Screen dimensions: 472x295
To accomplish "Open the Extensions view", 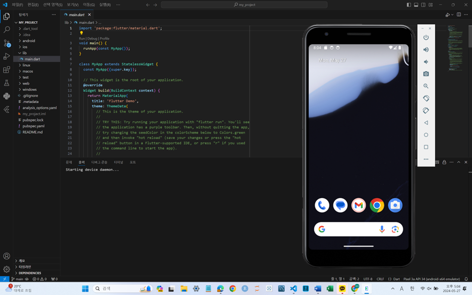I will click(x=7, y=70).
